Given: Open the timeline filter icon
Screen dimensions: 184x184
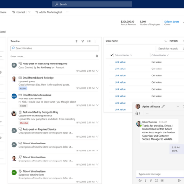Looking at the screenshot, I should tap(83, 41).
